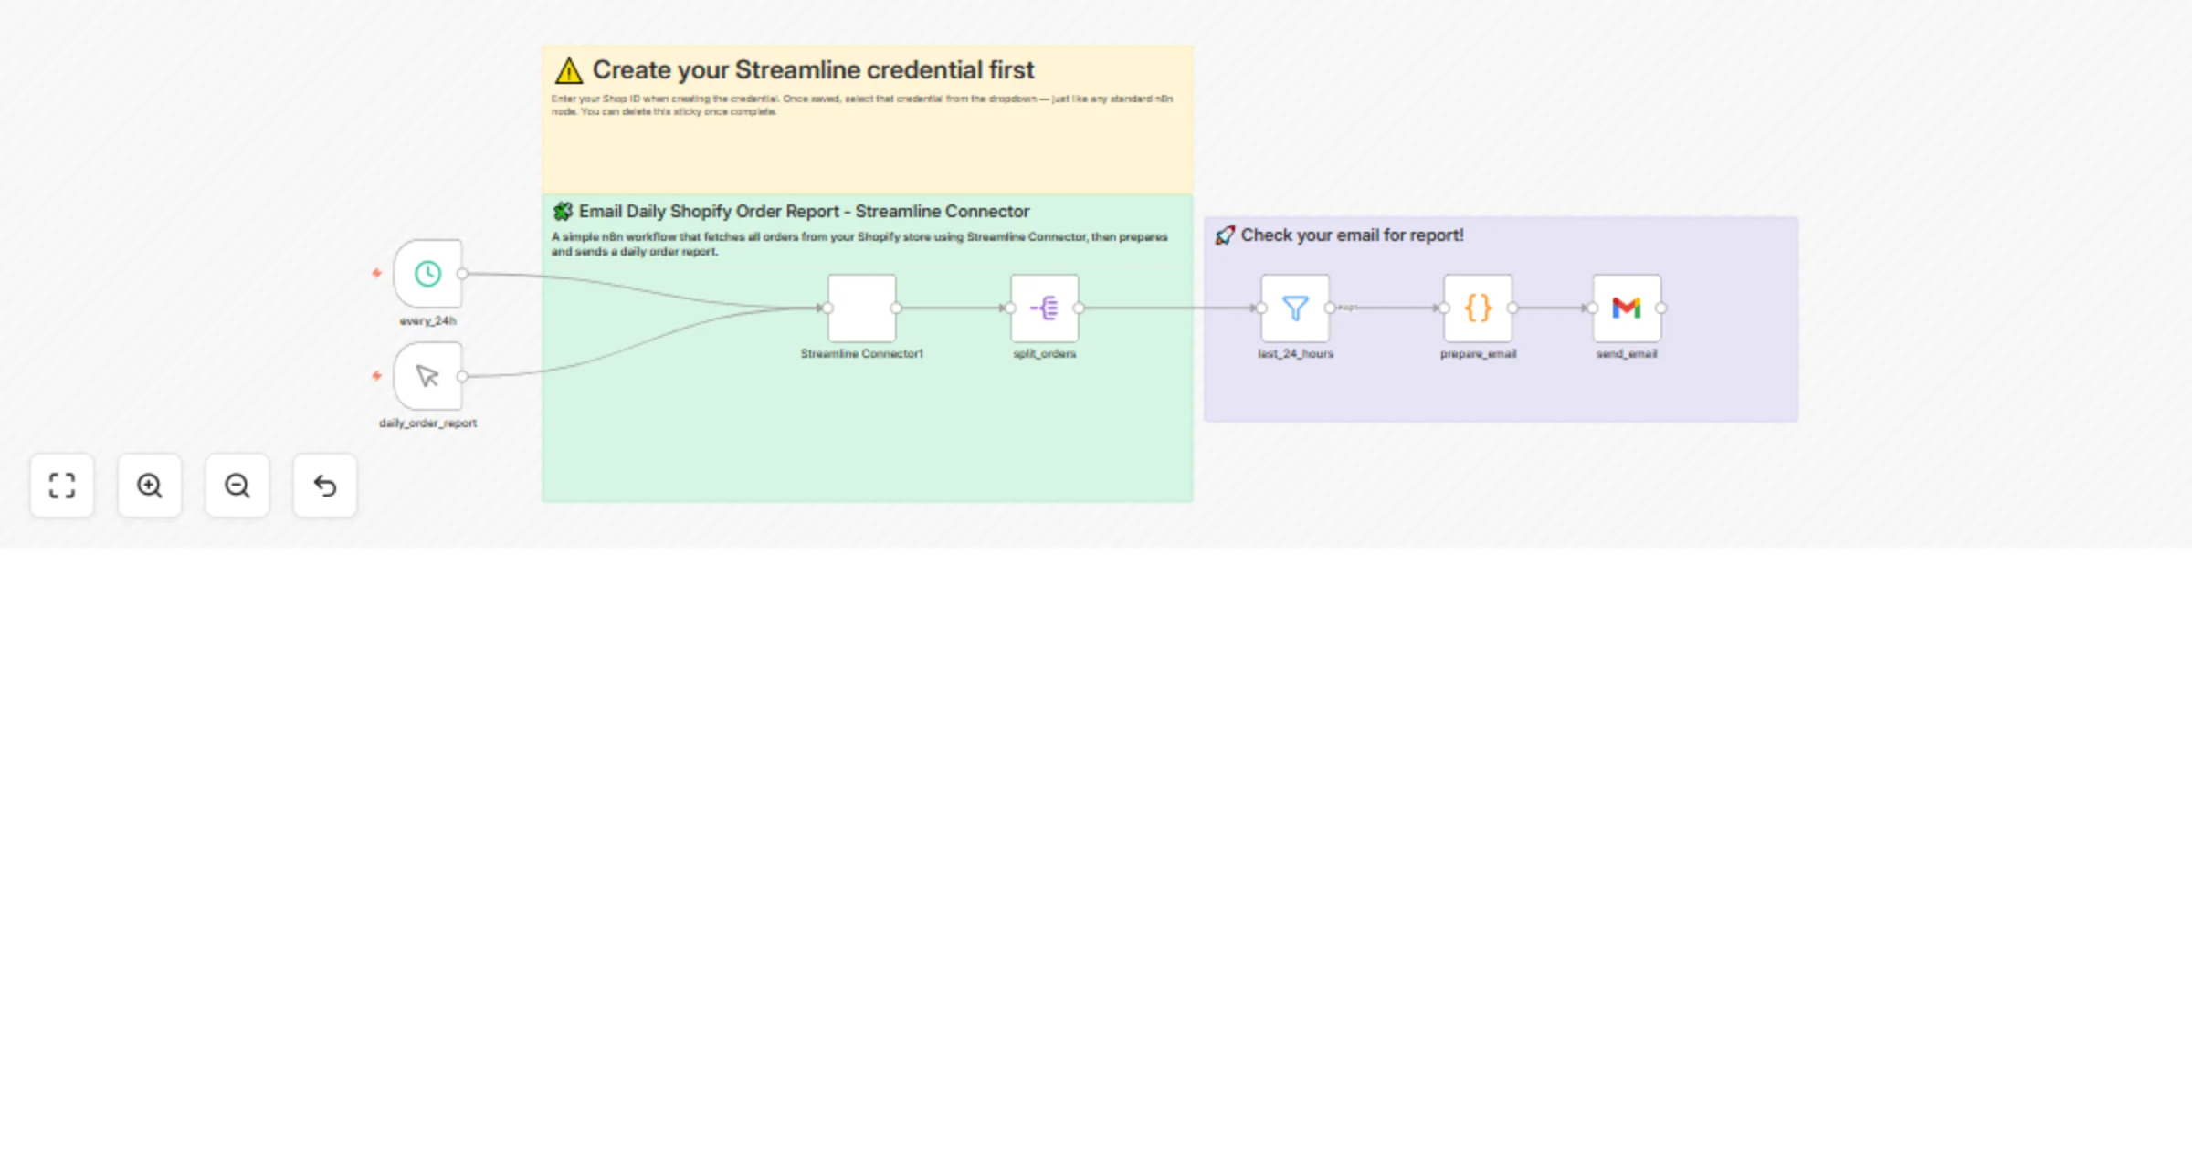Click the 'prepare_email' node label

tap(1478, 354)
